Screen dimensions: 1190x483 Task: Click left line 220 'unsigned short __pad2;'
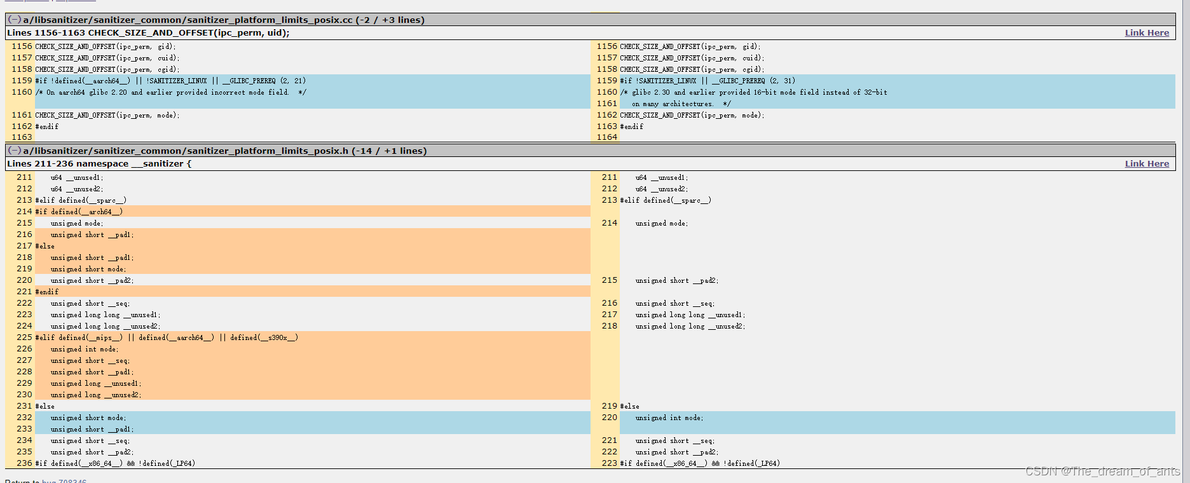(92, 280)
